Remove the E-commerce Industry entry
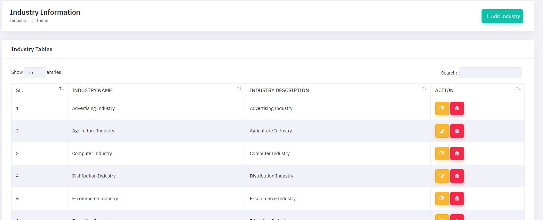 coord(457,199)
